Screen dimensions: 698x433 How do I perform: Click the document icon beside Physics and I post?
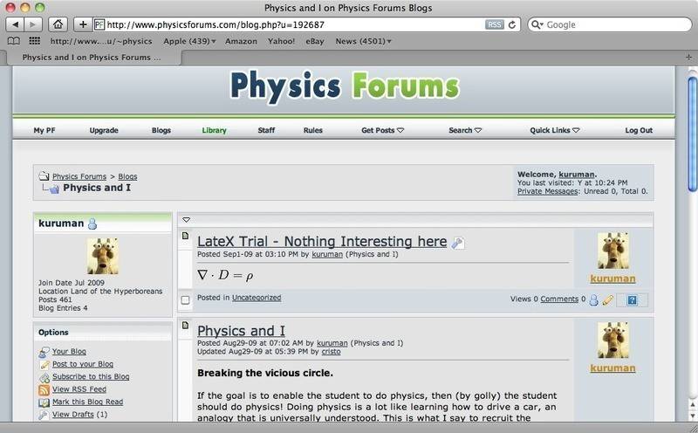186,326
